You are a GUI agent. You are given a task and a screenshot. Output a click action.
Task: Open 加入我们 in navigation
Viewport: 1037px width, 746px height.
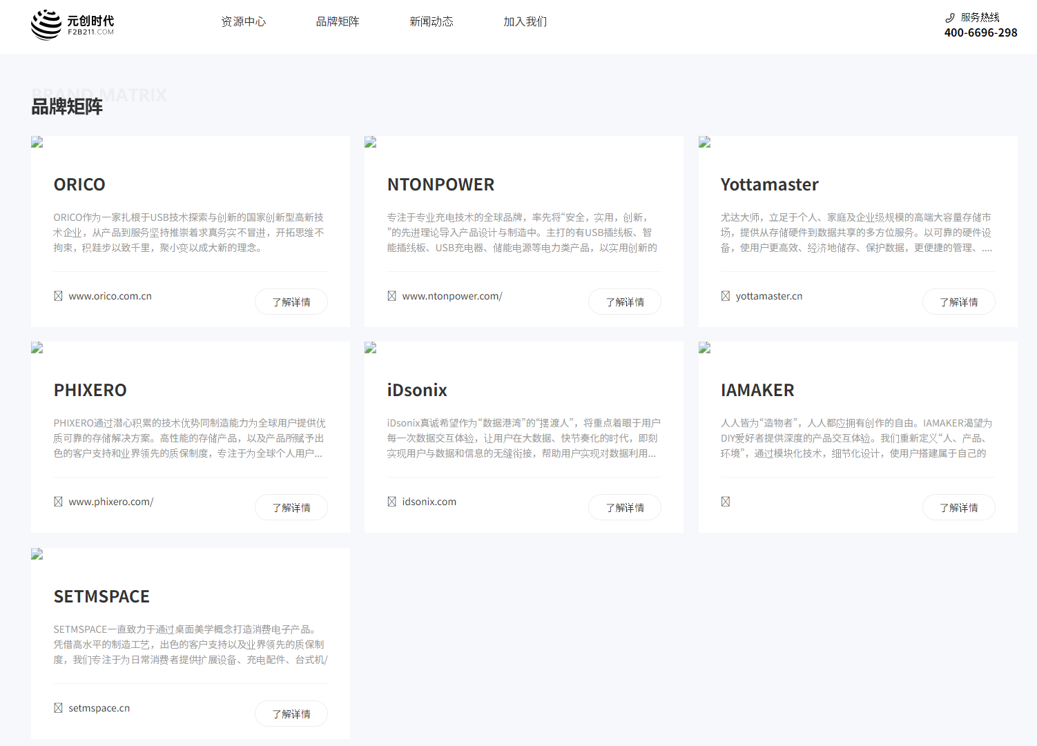[525, 21]
